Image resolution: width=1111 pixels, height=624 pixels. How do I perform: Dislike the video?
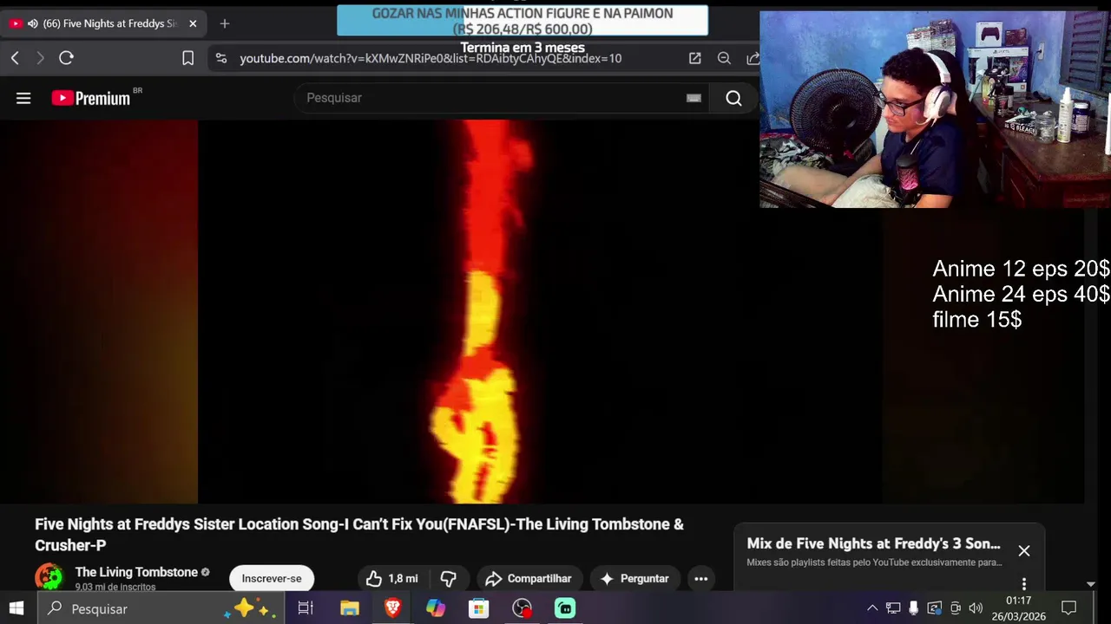(x=449, y=578)
